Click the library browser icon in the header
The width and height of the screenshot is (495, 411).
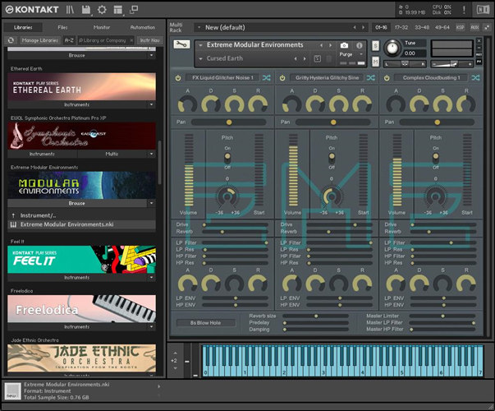(x=71, y=10)
